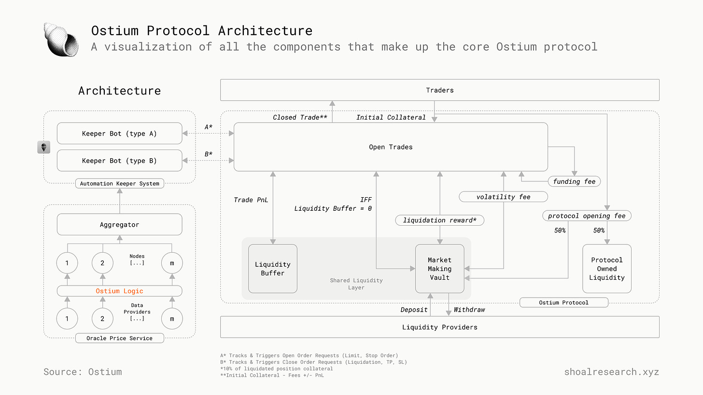Viewport: 703px width, 395px height.
Task: Click footnote 'A* Tracks & Triggers Open Order Requests'
Action: pos(309,355)
